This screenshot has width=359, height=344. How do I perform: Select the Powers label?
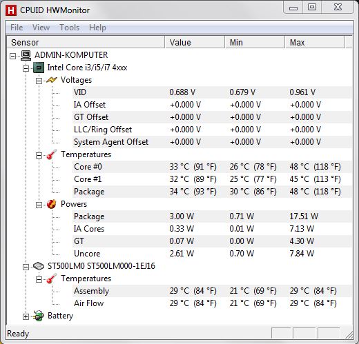coord(74,204)
